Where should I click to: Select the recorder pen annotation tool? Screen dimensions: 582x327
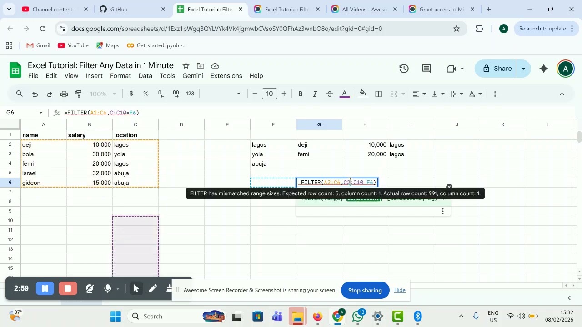[x=153, y=288]
